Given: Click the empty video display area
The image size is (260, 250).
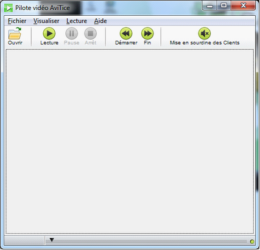Looking at the screenshot, I should [x=130, y=141].
